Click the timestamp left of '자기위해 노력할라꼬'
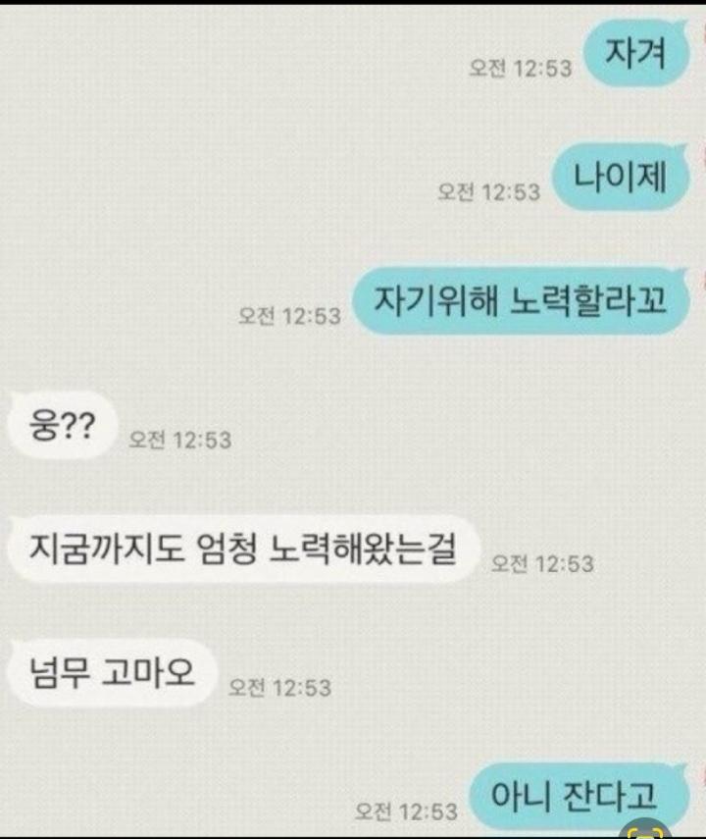Screen dimensions: 706x839 (289, 316)
